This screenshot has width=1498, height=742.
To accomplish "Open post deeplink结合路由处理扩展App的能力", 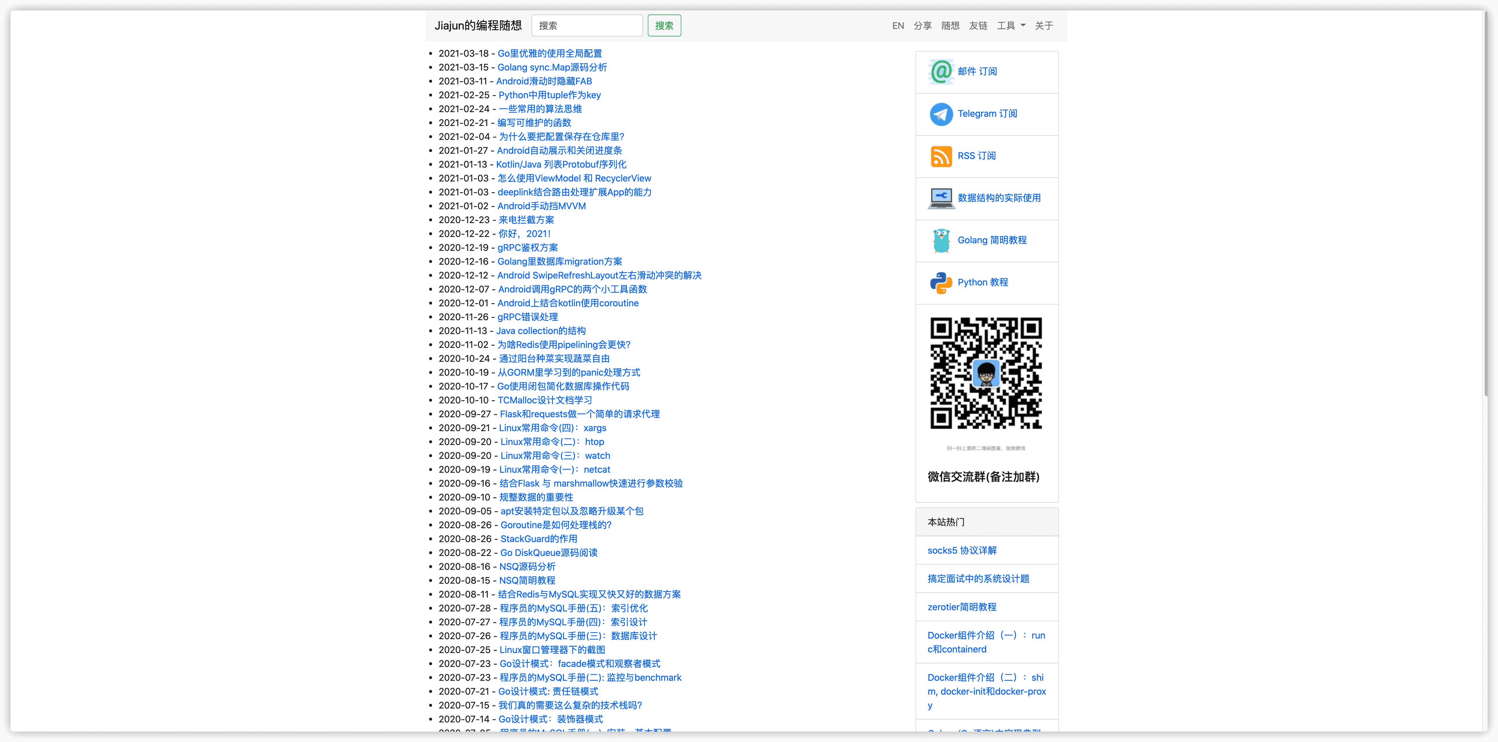I will click(x=575, y=192).
